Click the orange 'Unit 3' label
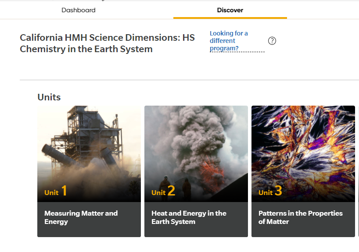 [x=270, y=192]
